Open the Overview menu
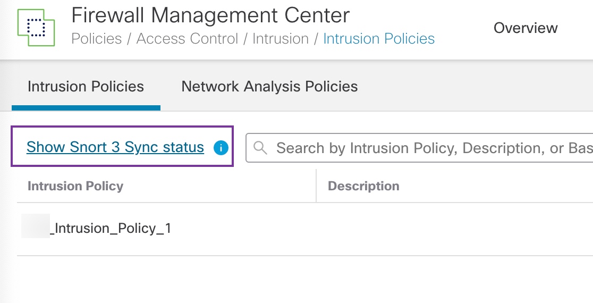 [526, 28]
